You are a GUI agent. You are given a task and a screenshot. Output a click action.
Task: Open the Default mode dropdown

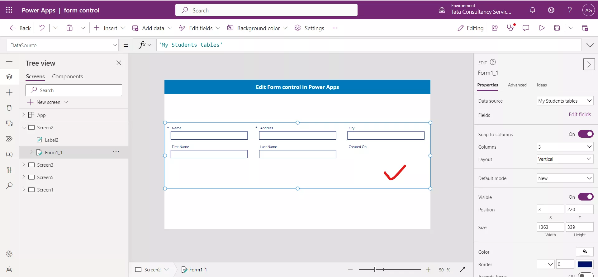(565, 178)
